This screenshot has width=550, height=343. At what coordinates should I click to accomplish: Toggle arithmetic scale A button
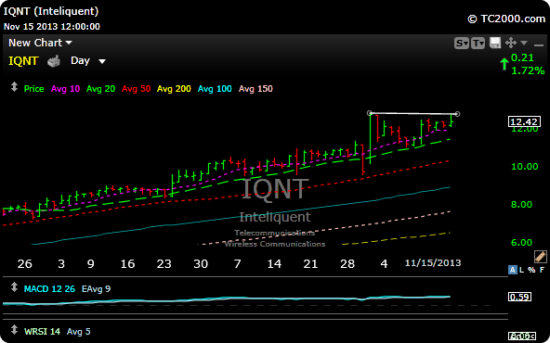[x=513, y=270]
